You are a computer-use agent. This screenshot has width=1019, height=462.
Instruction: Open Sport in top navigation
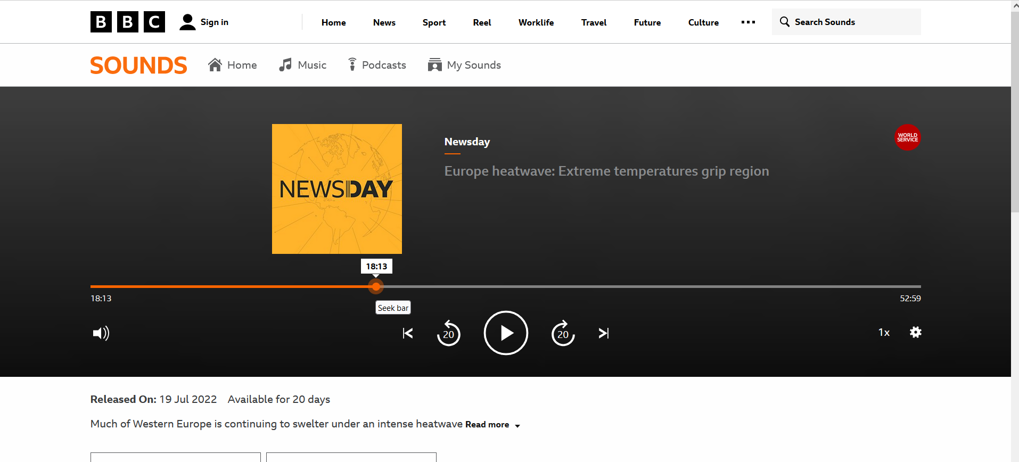pyautogui.click(x=434, y=22)
